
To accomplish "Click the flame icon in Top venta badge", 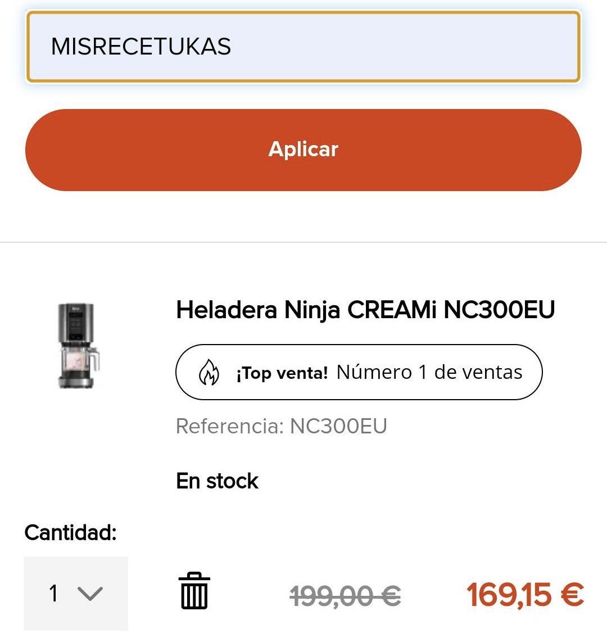I will click(x=209, y=372).
